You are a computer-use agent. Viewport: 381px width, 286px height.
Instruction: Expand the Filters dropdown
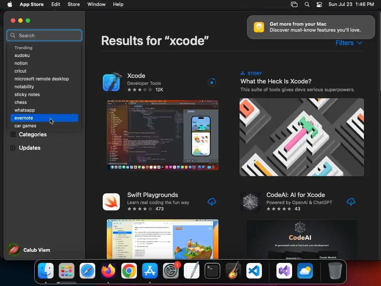[349, 43]
